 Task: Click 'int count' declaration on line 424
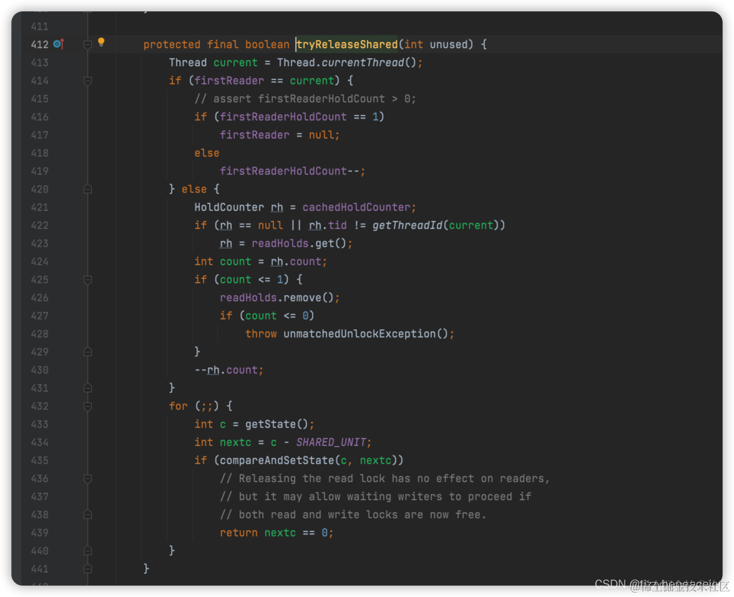[x=223, y=261]
